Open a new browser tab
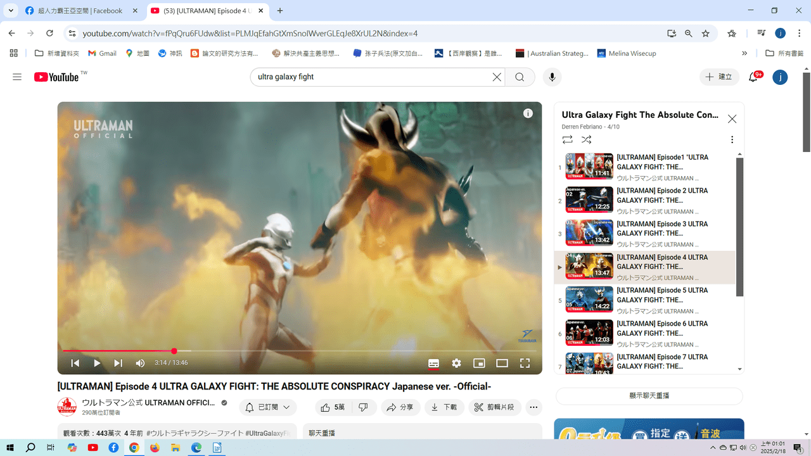Viewport: 811px width, 456px height. pyautogui.click(x=280, y=11)
